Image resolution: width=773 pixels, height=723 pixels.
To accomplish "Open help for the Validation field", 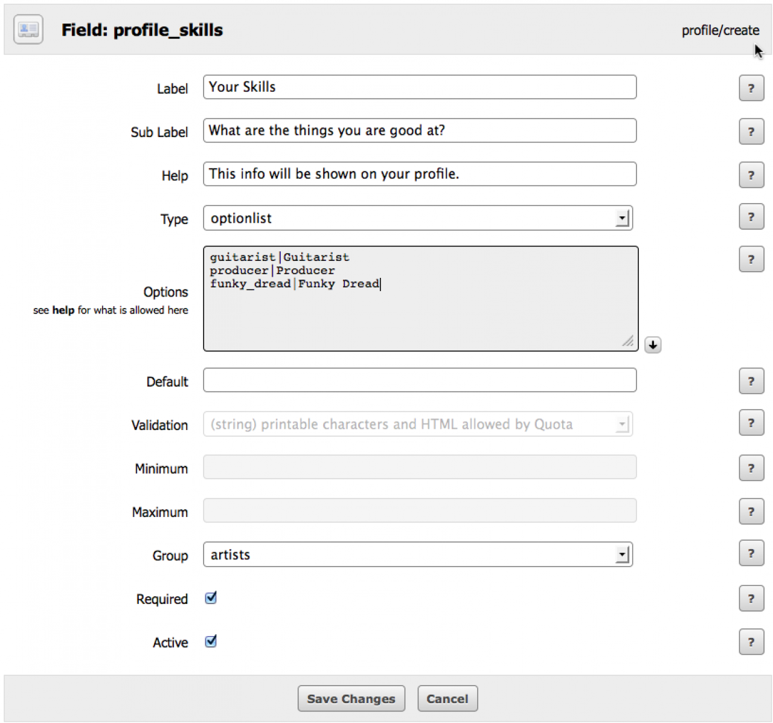I will (751, 423).
